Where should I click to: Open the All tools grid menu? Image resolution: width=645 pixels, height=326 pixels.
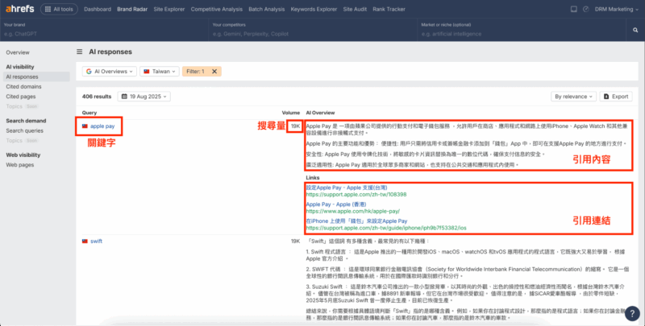(x=59, y=9)
